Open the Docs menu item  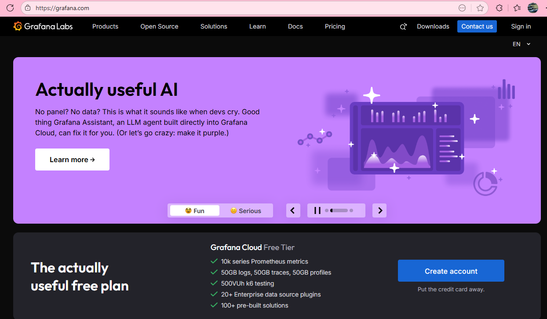pos(295,26)
